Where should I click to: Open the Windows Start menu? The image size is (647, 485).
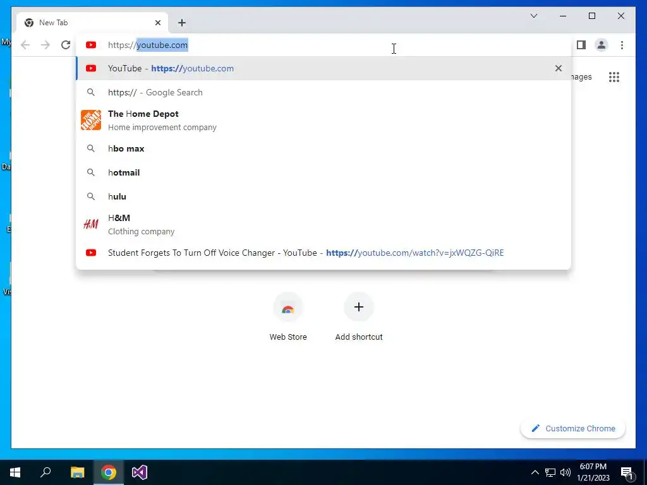pos(15,472)
